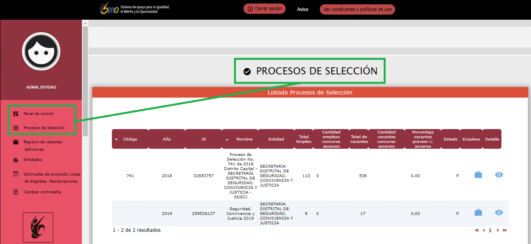
Task: Click the sidebar vertical scrollbar
Action: (85, 79)
